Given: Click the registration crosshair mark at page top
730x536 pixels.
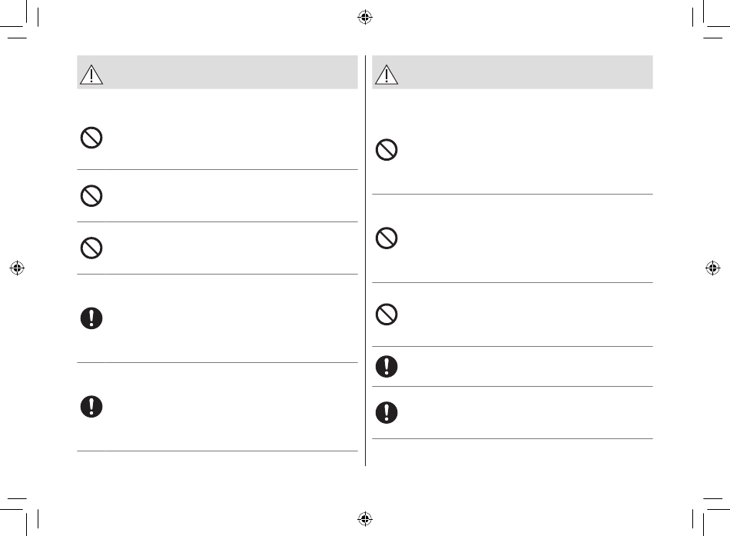Looking at the screenshot, I should (365, 17).
